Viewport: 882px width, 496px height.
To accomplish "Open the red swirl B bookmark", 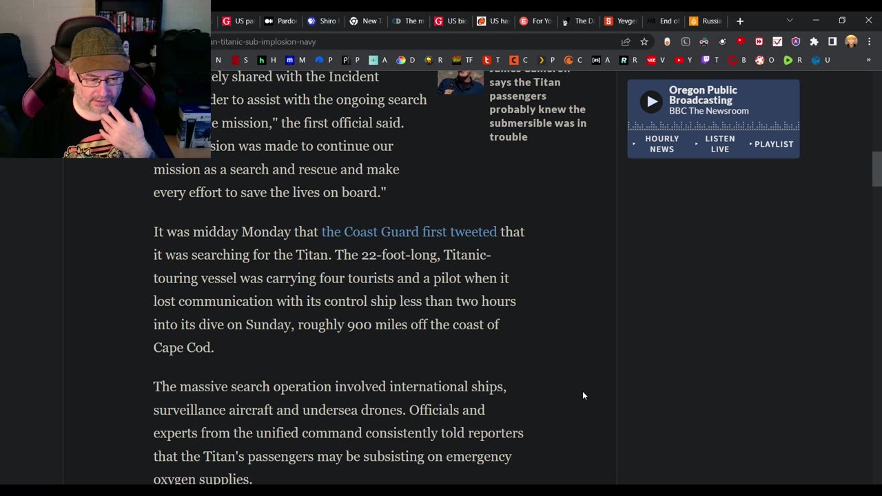I will point(737,60).
